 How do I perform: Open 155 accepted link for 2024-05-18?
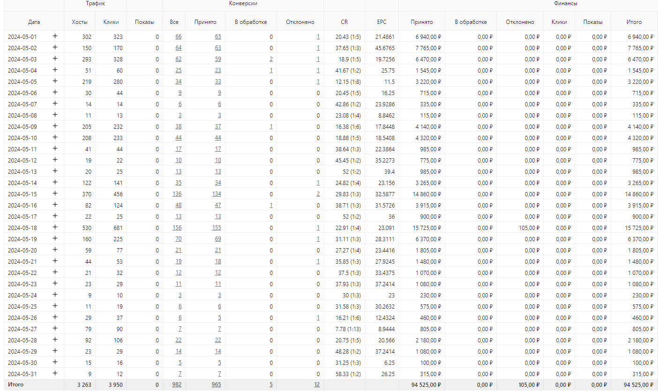(x=217, y=228)
